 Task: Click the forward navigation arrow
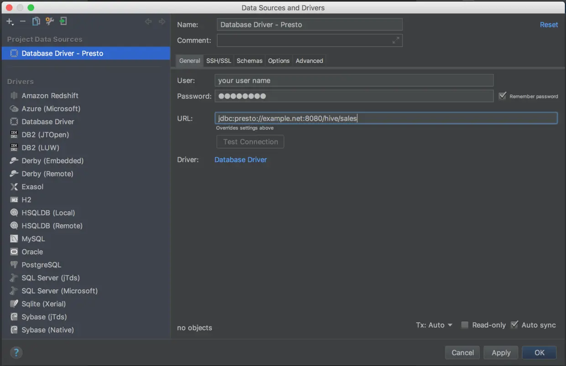point(162,21)
